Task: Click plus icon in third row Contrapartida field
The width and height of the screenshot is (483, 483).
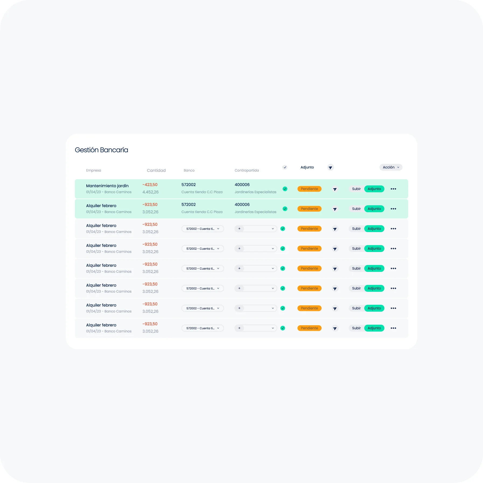Action: point(239,229)
